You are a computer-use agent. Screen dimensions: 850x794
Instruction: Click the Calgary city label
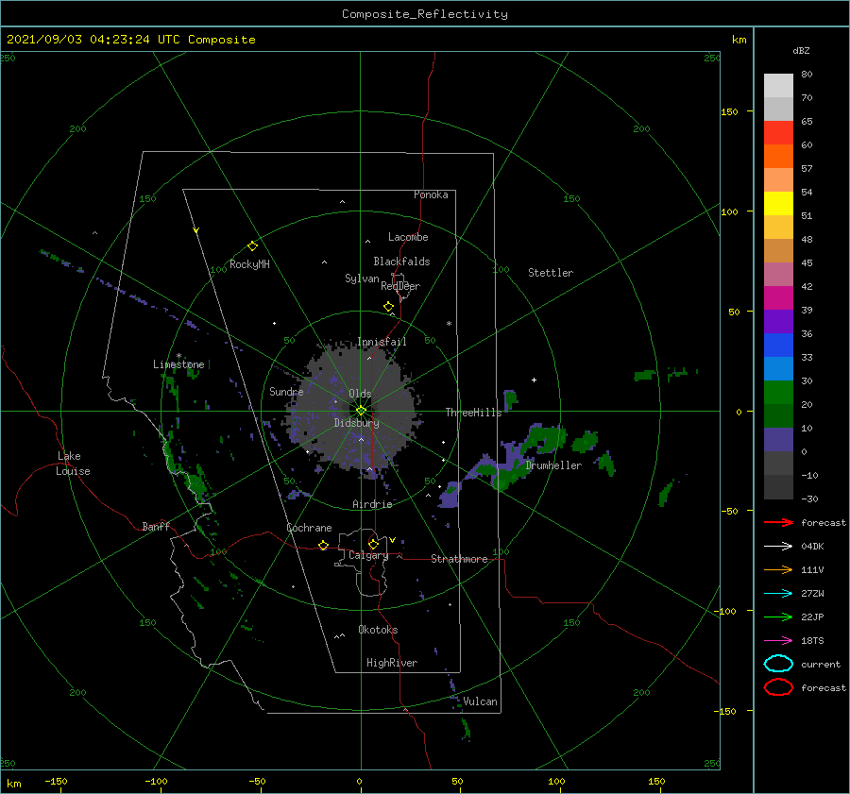coord(368,555)
